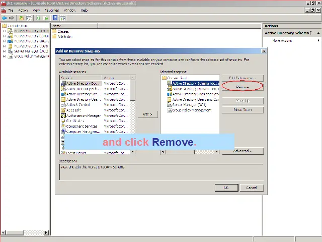Viewport: 322px width, 242px height.
Task: Click the Forward arrow toolbar icon
Action: tap(12, 18)
